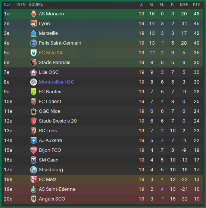Click the FC Nantes yellow badge

[x=34, y=92]
